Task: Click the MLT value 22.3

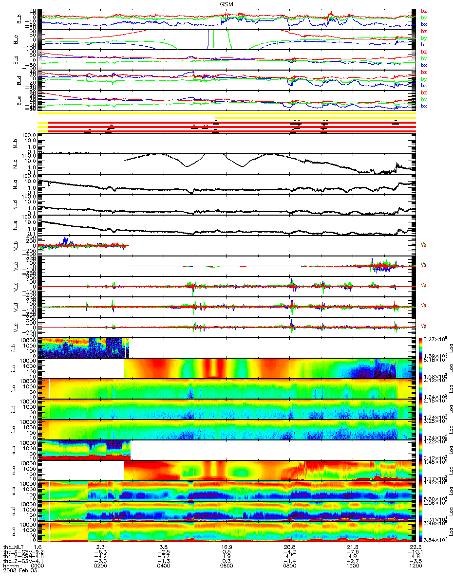Action: [x=415, y=547]
